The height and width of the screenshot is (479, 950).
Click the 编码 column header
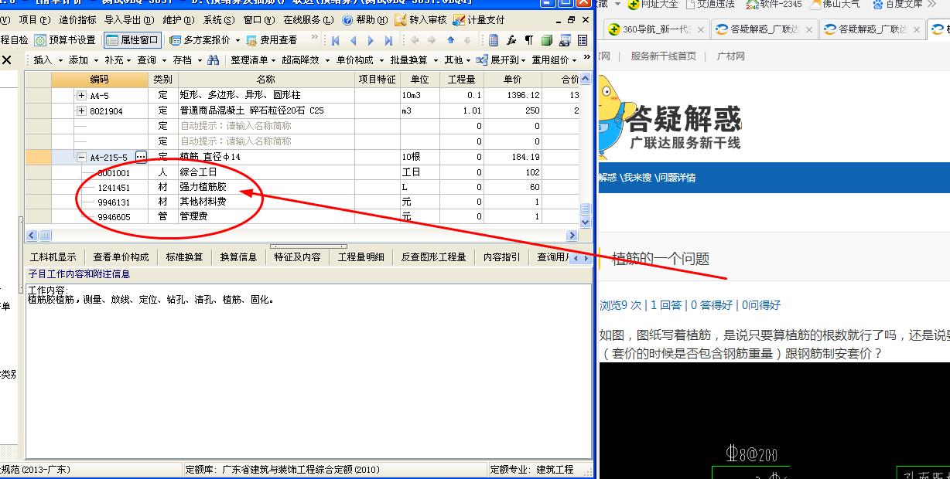(99, 80)
